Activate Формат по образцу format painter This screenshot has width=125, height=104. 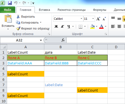point(33,28)
